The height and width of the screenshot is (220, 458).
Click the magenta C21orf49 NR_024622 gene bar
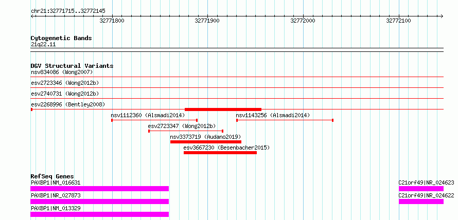(x=421, y=201)
